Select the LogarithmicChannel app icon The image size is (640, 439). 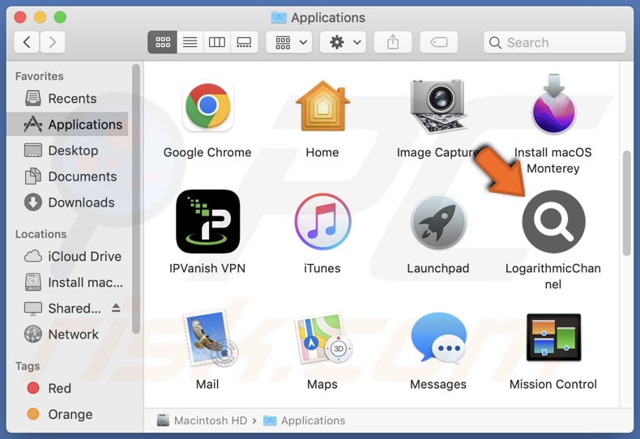pyautogui.click(x=553, y=222)
